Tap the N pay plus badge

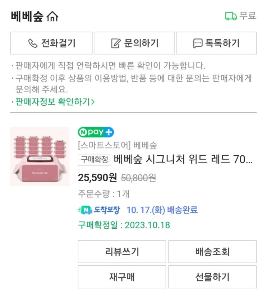point(96,132)
